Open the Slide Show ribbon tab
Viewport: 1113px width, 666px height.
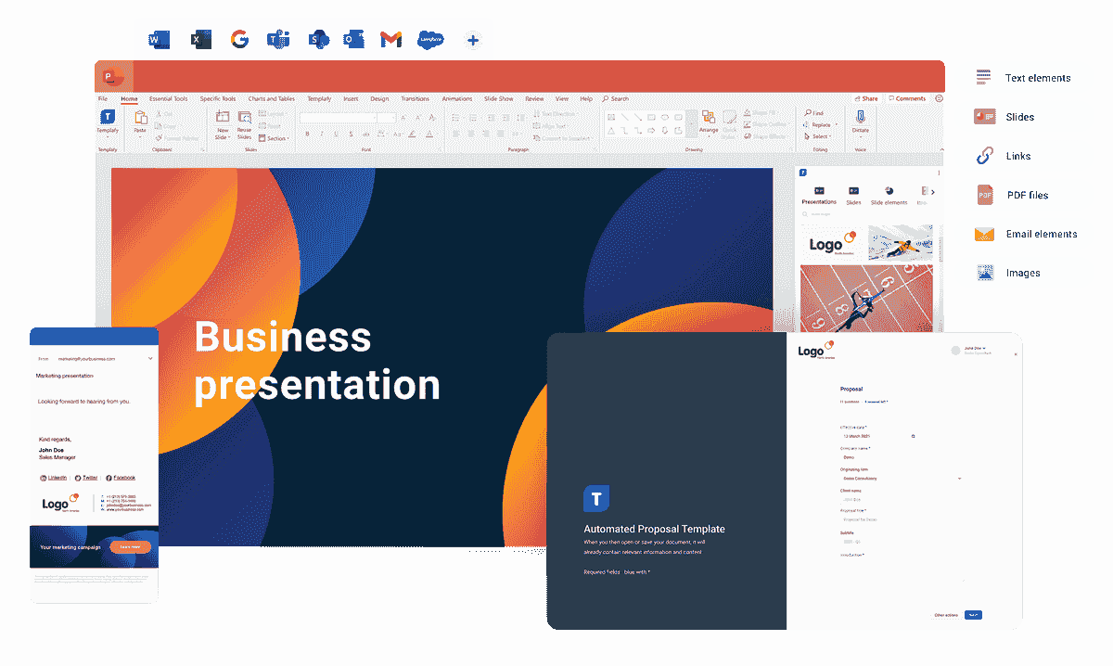pyautogui.click(x=499, y=98)
